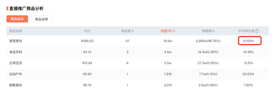
Task: Click the 鞋靴箱包 category name
Action: tap(16, 85)
